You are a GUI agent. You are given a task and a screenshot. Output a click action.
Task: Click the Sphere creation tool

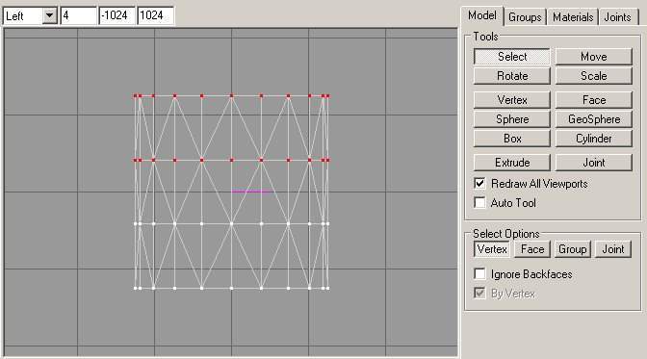click(x=511, y=119)
